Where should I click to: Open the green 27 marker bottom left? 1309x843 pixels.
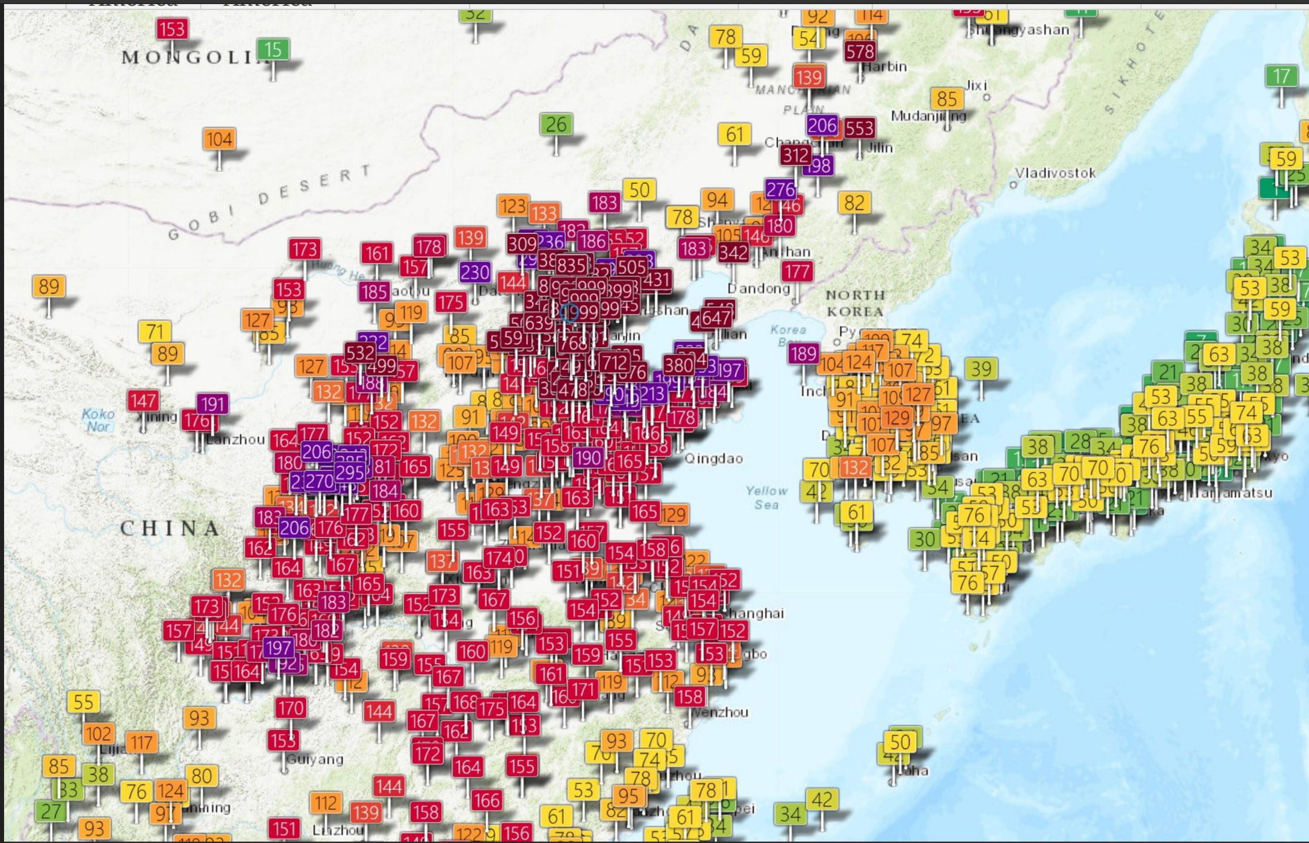tap(51, 811)
